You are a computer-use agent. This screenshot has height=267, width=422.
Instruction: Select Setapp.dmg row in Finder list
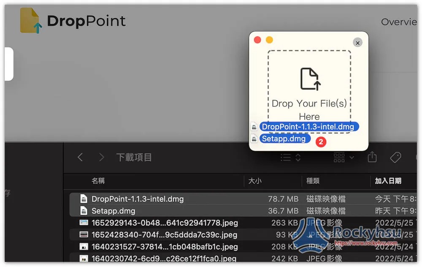(x=243, y=211)
